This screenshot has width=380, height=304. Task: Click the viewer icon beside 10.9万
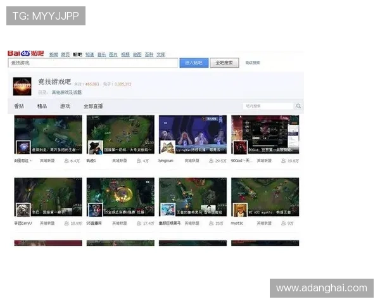pos(66,224)
